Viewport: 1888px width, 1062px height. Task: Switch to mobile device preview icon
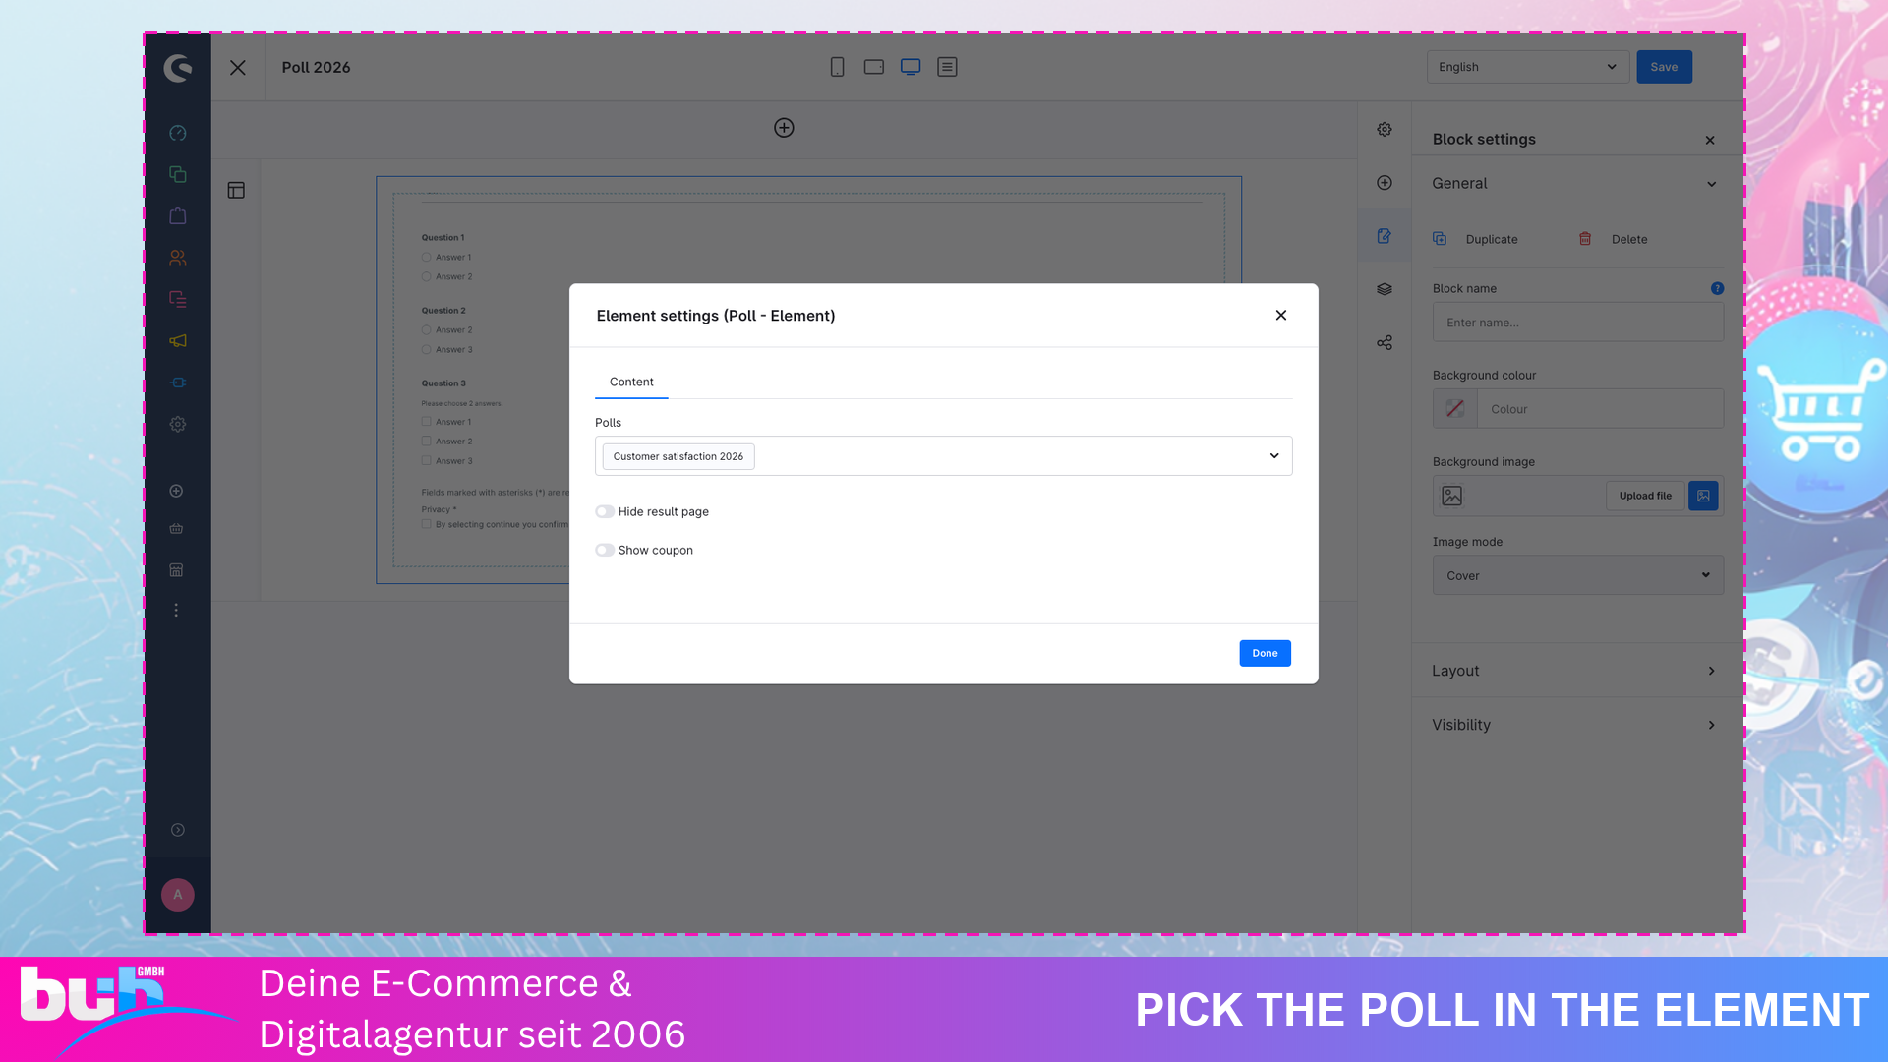pyautogui.click(x=837, y=67)
